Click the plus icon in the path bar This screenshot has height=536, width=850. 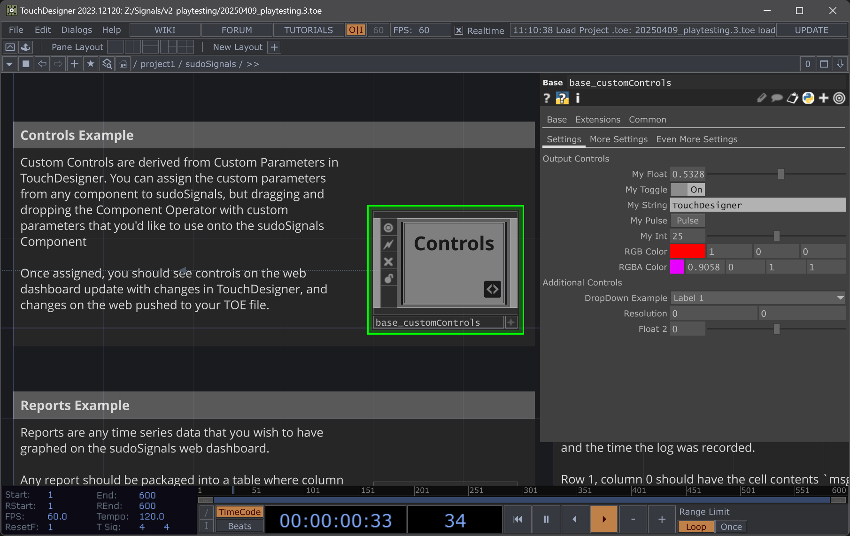click(74, 64)
